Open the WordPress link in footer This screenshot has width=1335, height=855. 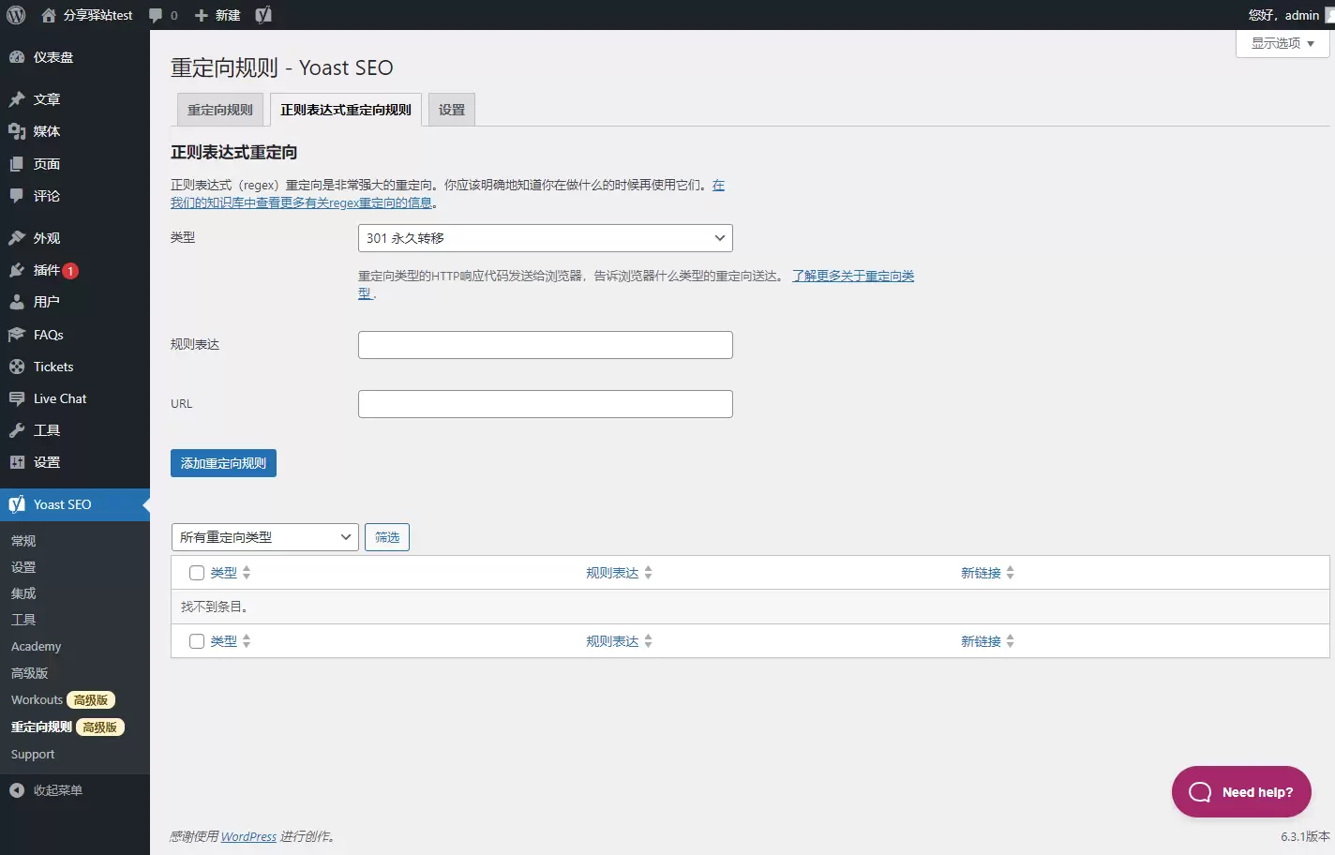pos(248,836)
